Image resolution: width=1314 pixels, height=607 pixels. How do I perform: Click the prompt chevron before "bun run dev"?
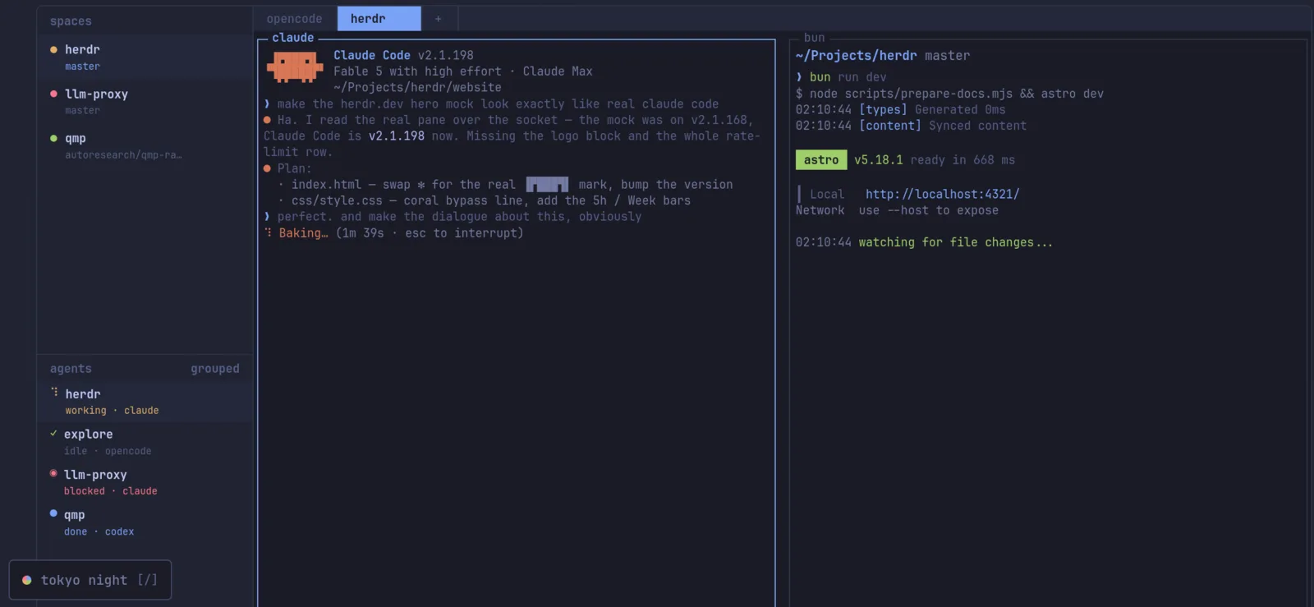pos(799,76)
